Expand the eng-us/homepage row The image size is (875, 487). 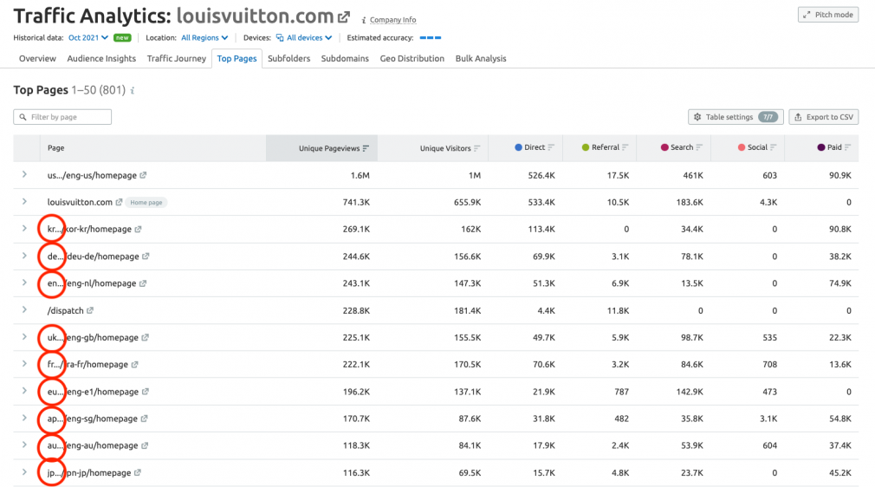coord(24,175)
